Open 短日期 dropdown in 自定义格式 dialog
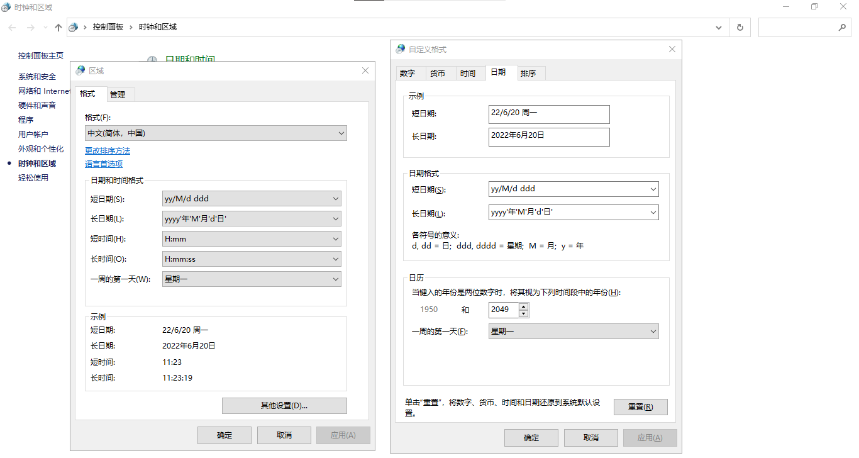Image resolution: width=859 pixels, height=458 pixels. [573, 189]
